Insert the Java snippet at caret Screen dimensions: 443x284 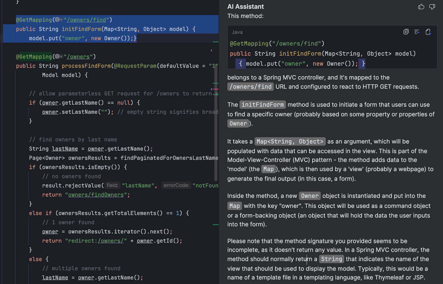coord(417,32)
